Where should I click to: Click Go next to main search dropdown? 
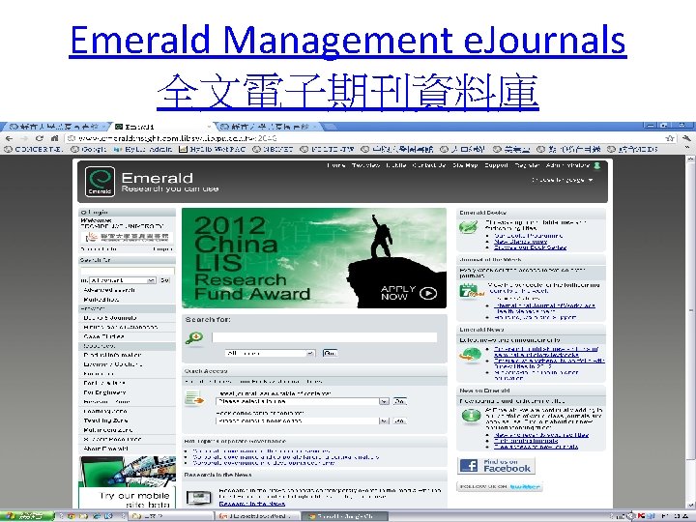pos(330,353)
